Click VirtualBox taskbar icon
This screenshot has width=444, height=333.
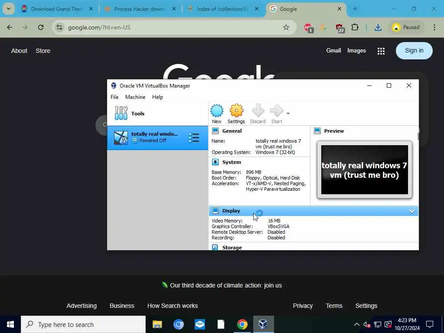(x=263, y=324)
